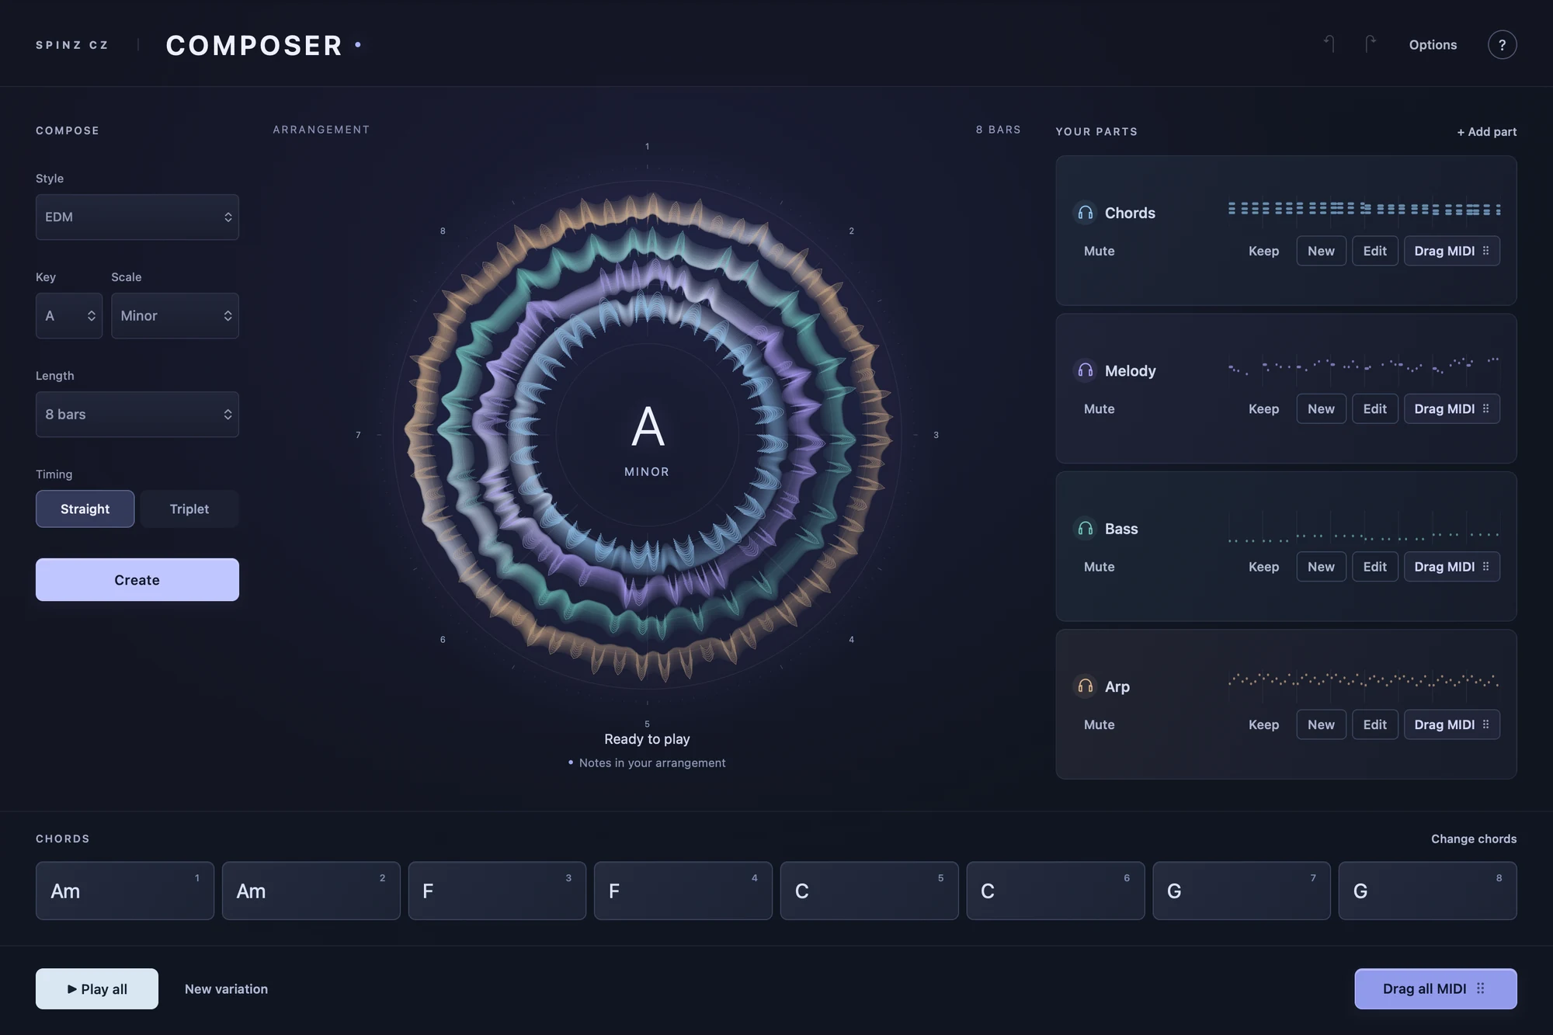Select the F chord in bar 3
The width and height of the screenshot is (1553, 1035).
pyautogui.click(x=497, y=891)
